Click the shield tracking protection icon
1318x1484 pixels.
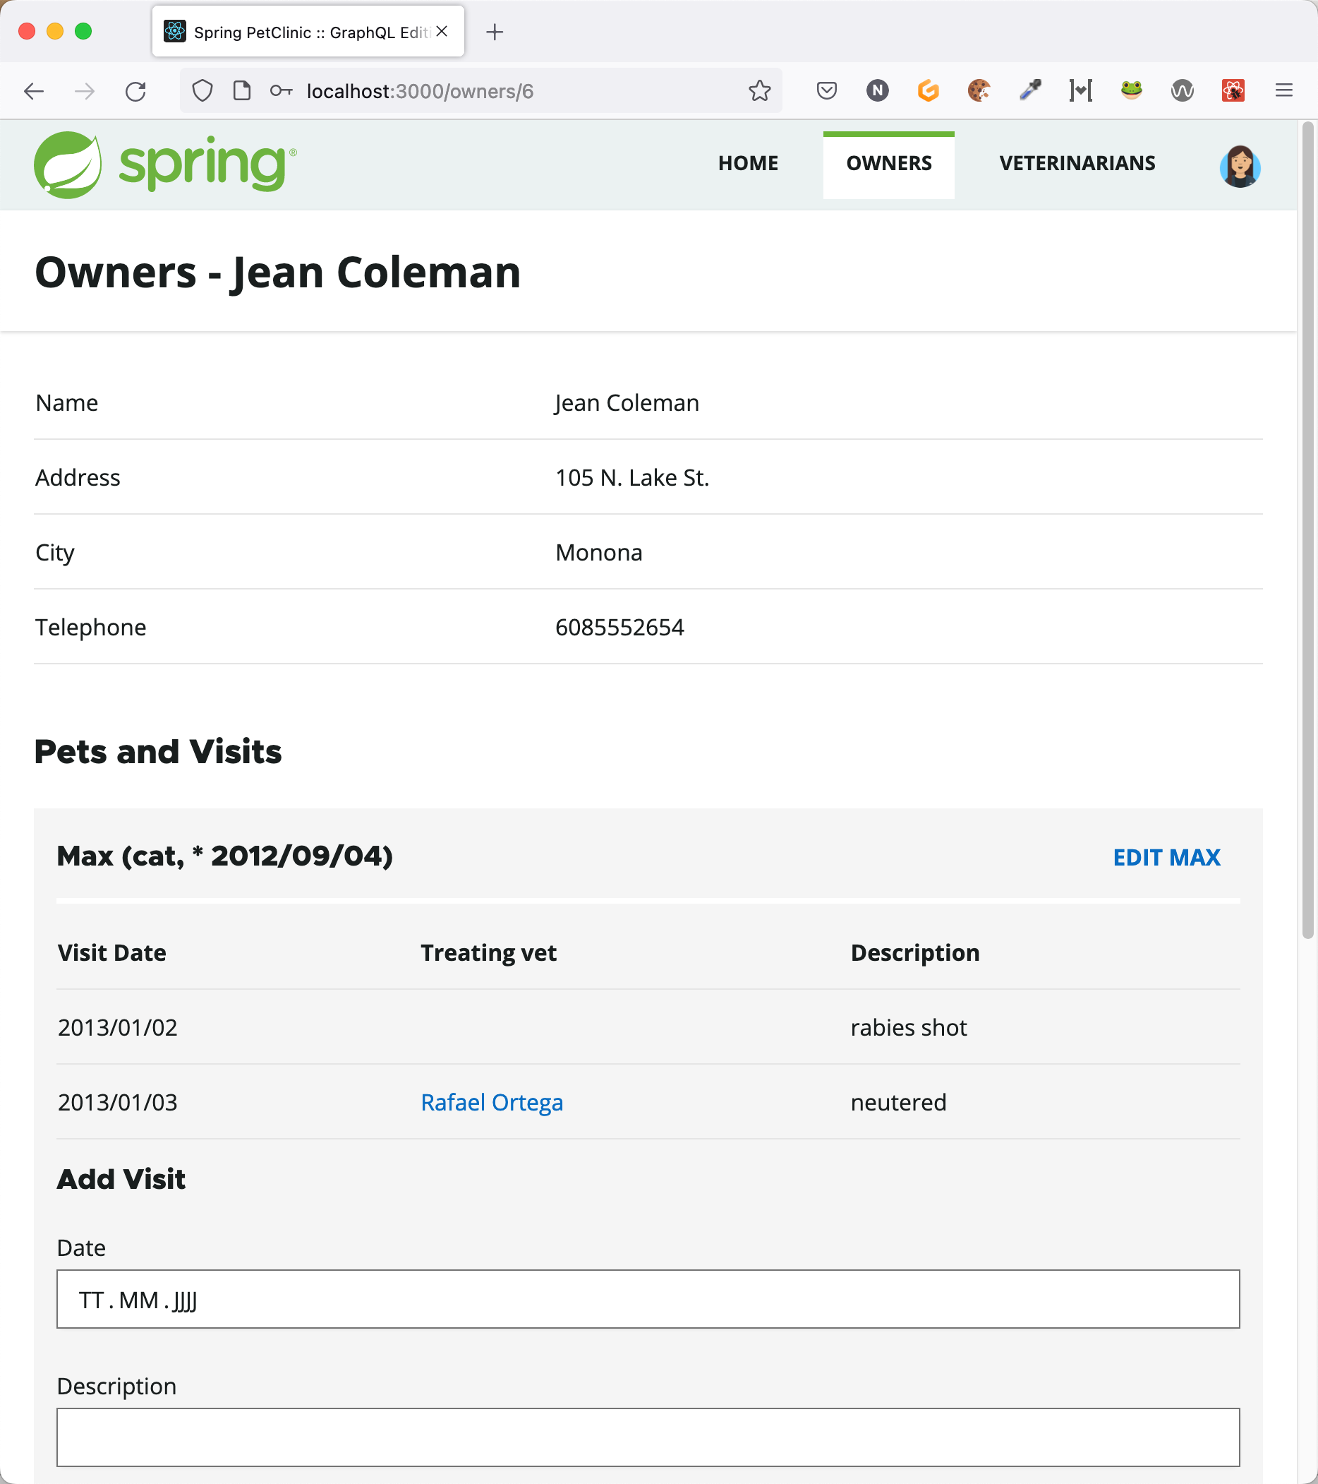point(202,91)
